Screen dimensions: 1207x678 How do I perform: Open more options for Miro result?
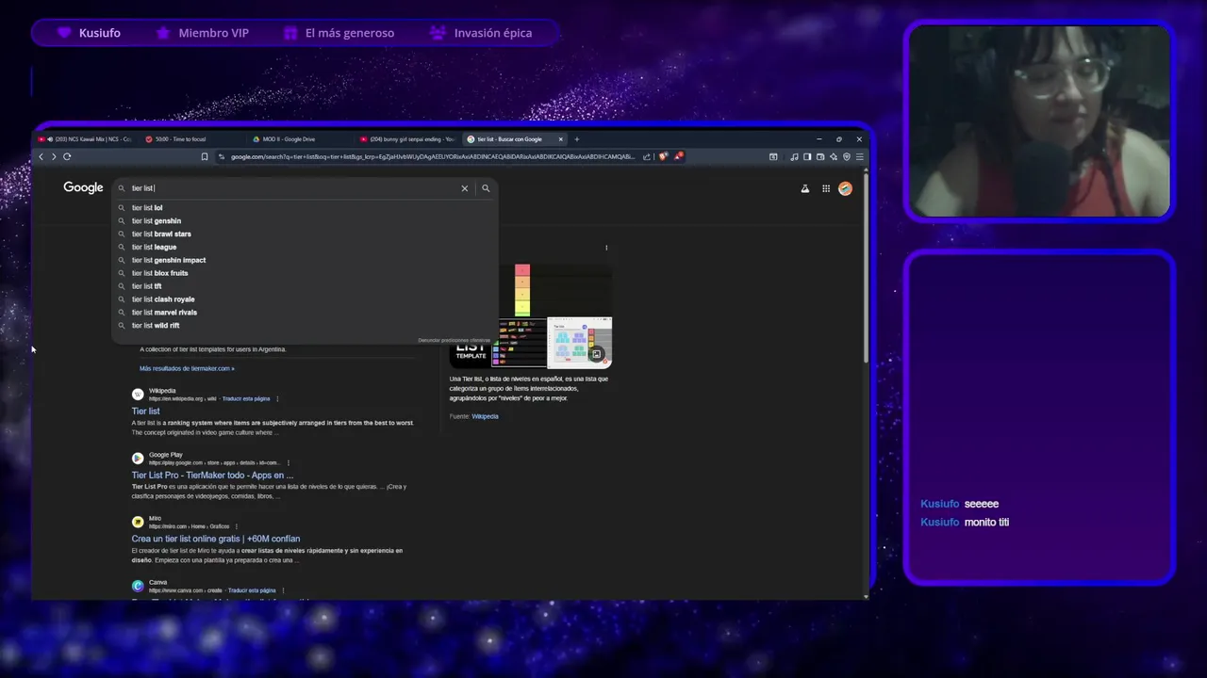tap(237, 526)
